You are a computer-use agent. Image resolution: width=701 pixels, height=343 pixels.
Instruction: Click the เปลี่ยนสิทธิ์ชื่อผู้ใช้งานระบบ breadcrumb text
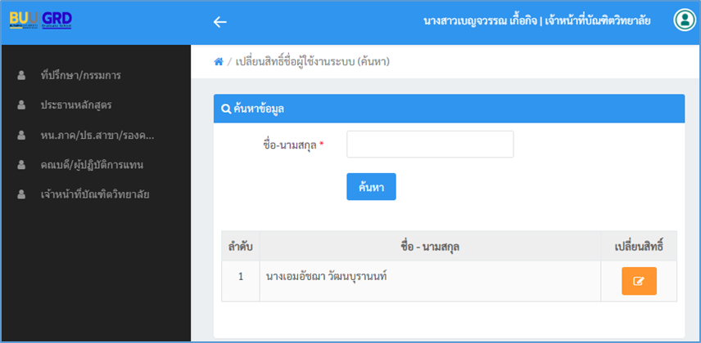click(311, 62)
